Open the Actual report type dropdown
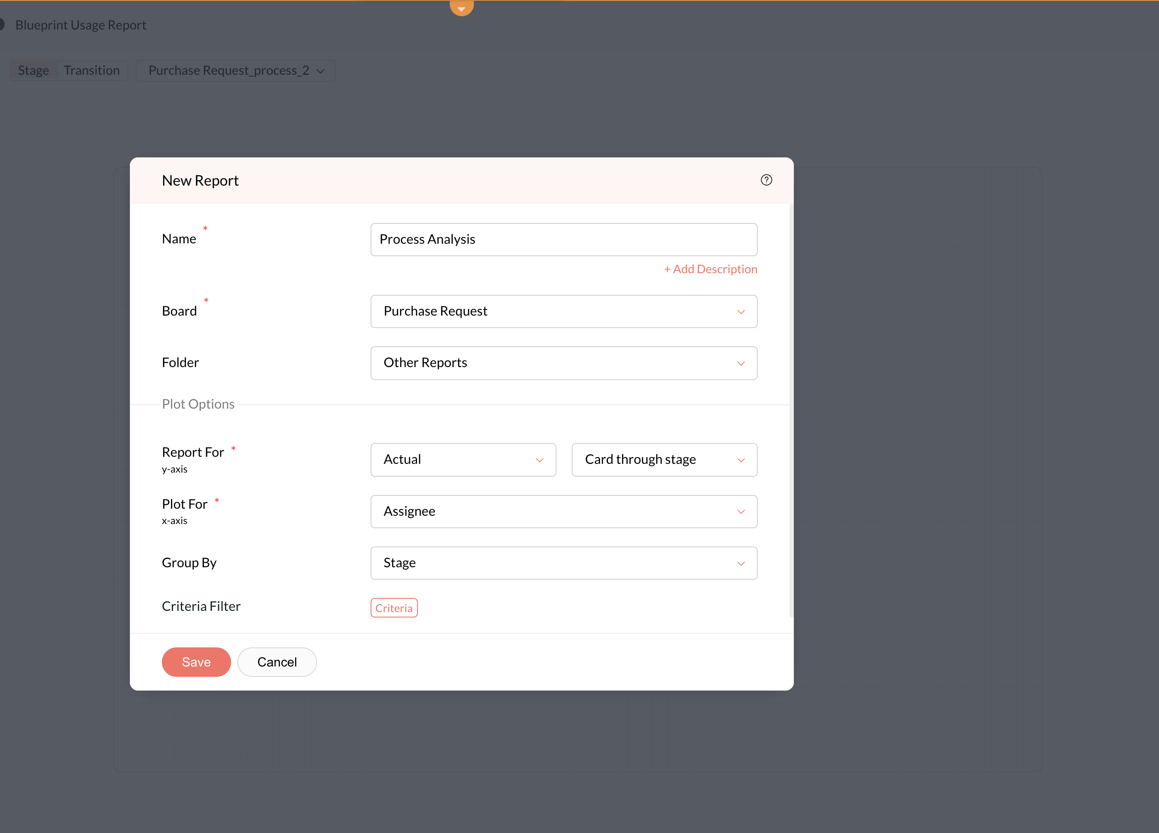The width and height of the screenshot is (1159, 833). click(x=462, y=460)
